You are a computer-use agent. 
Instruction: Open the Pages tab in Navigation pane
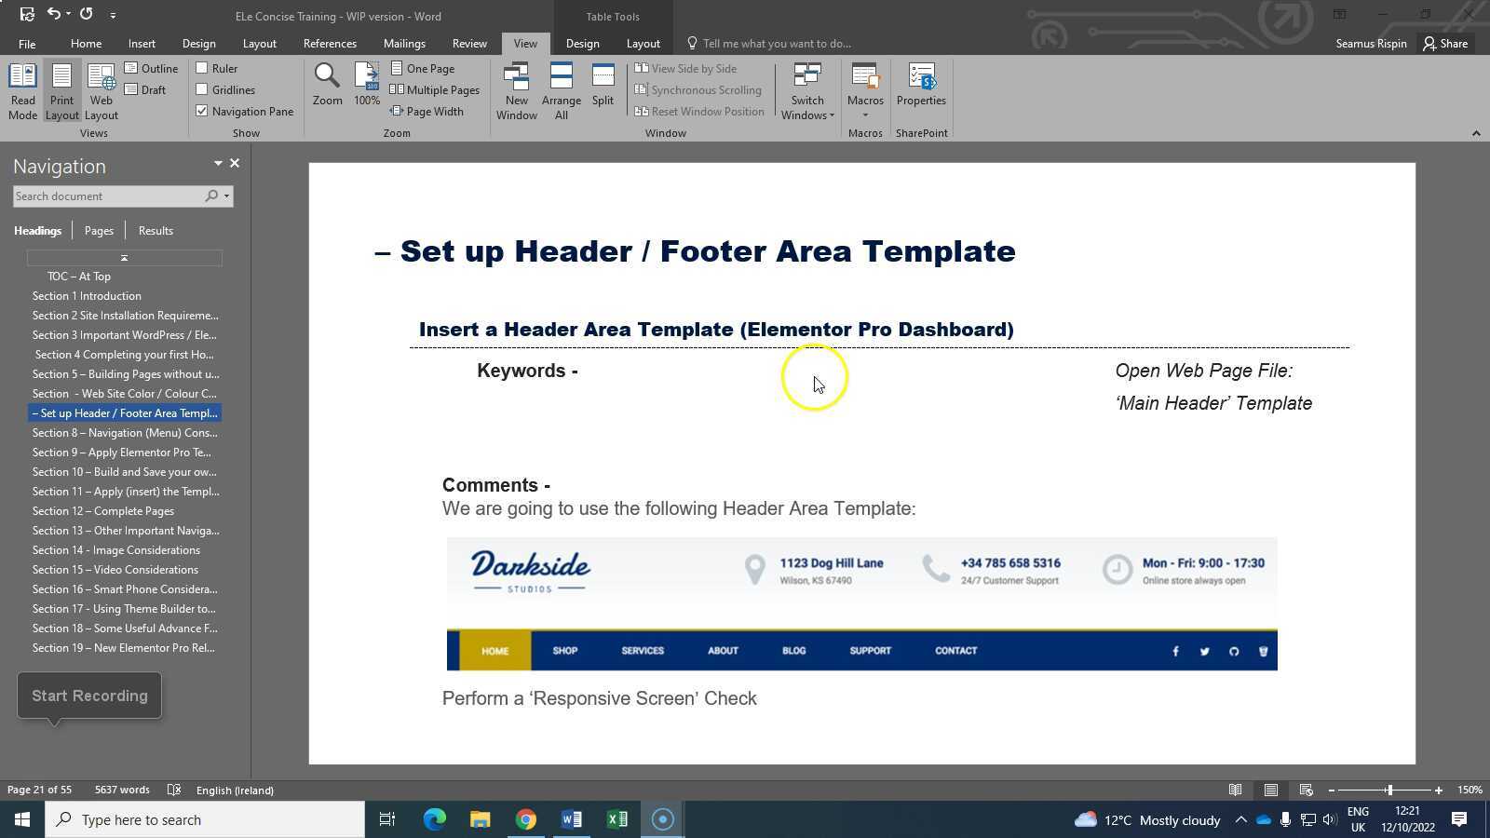[x=98, y=230]
